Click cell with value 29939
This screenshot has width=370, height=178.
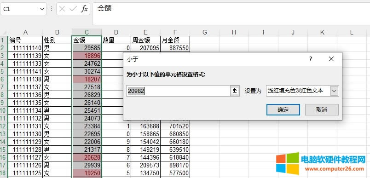(87, 165)
